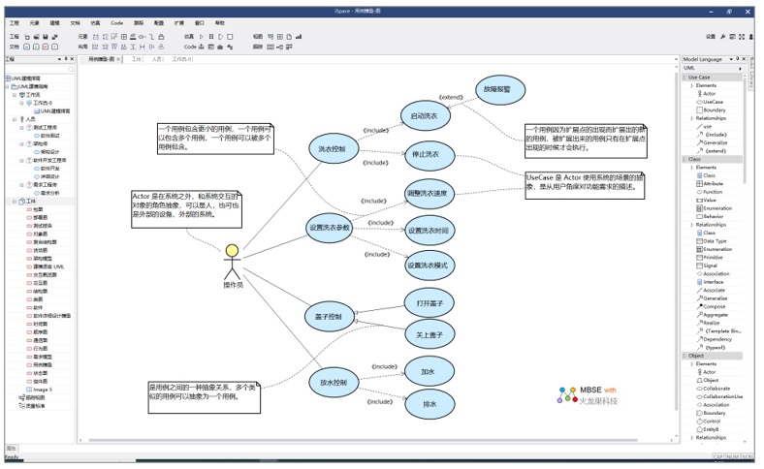The image size is (764, 469).
Task: Choose the Attribute element under Class
Action: [x=712, y=183]
